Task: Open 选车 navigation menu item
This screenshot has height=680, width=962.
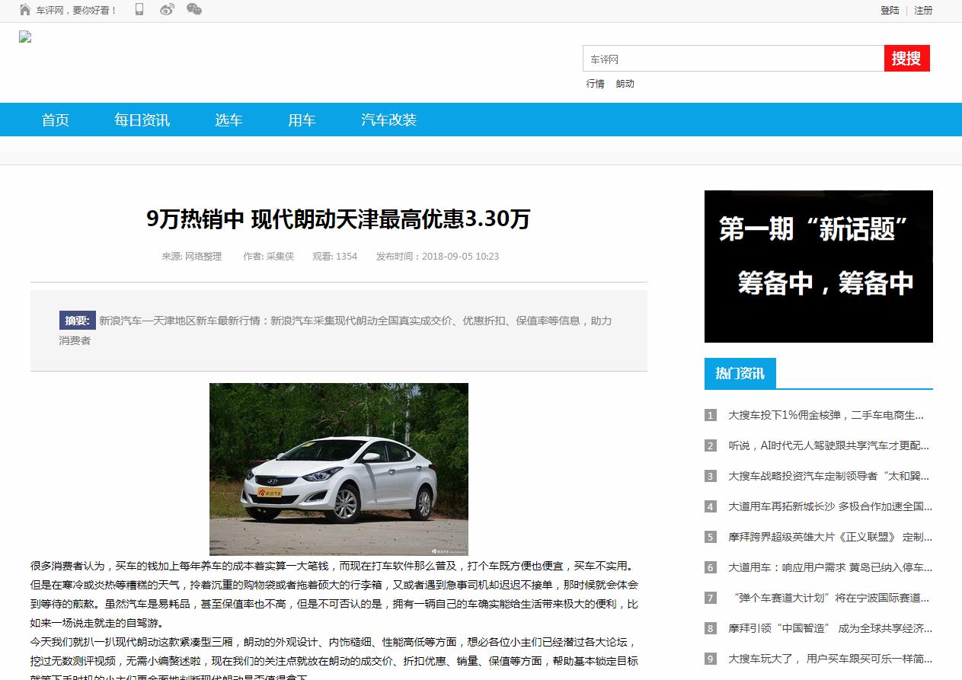Action: [x=229, y=120]
